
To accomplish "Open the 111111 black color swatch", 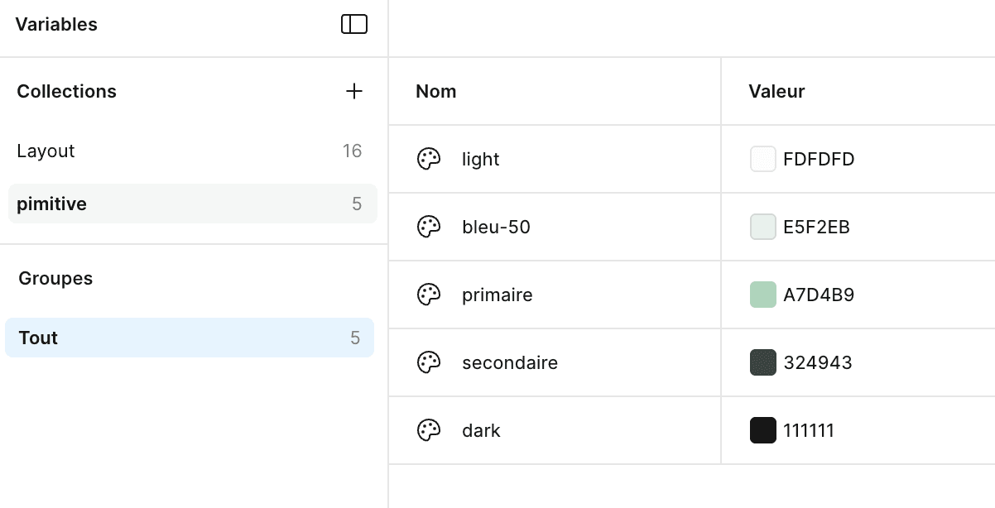I will tap(762, 430).
